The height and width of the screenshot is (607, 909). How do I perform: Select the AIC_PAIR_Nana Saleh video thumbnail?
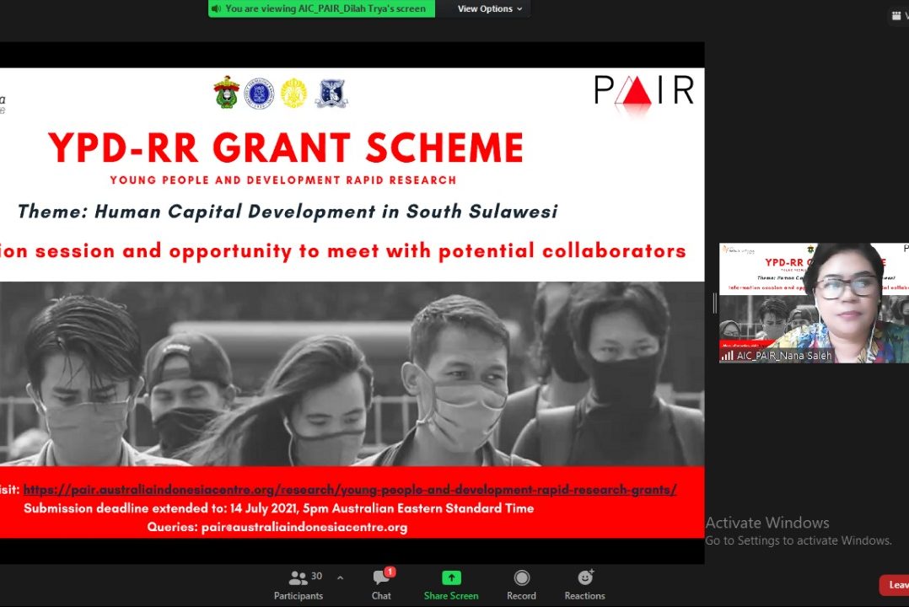(814, 303)
